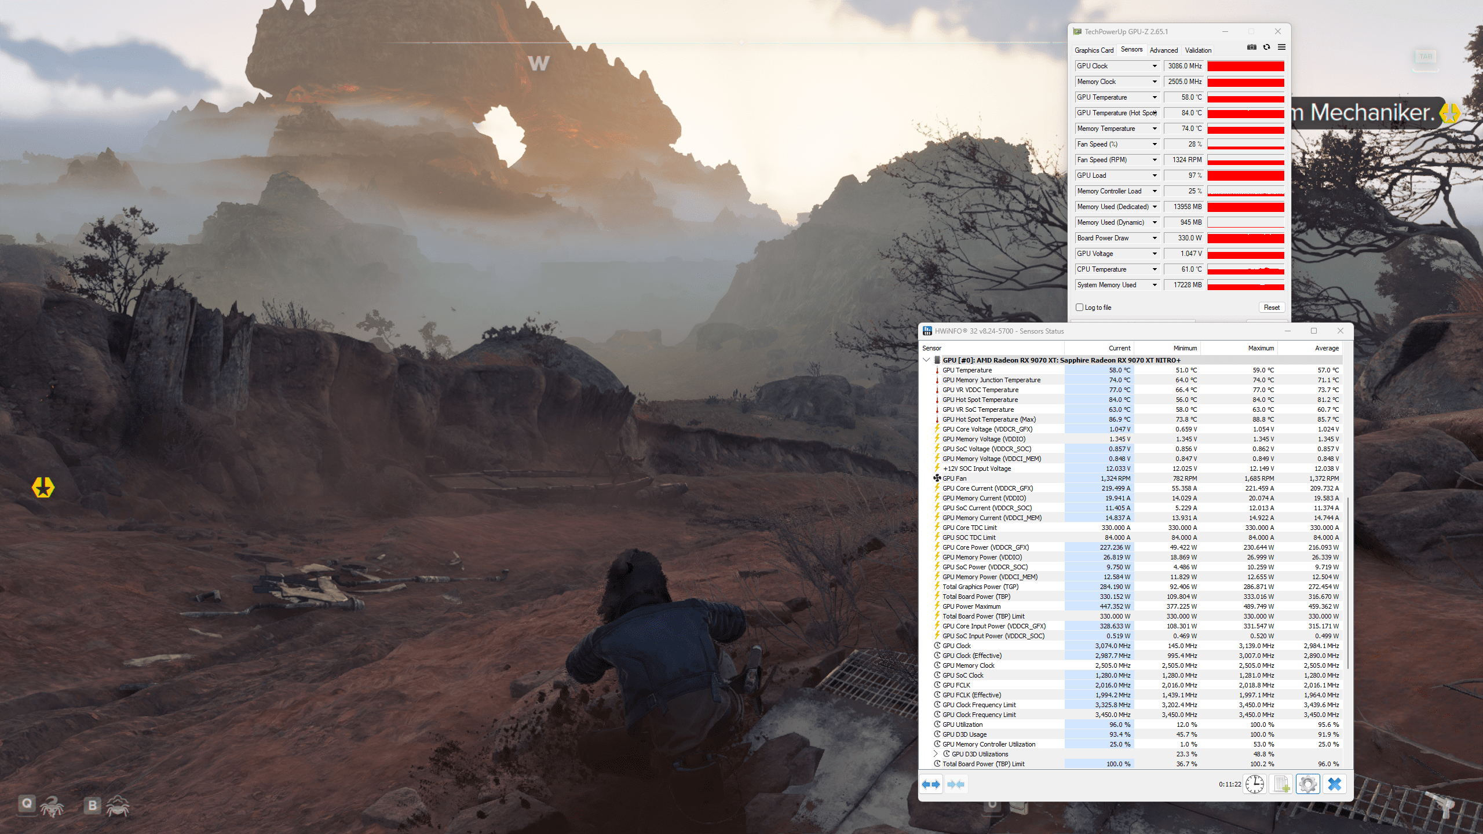Collapse the GPU [#0] sensor group
The image size is (1483, 834).
pyautogui.click(x=926, y=360)
